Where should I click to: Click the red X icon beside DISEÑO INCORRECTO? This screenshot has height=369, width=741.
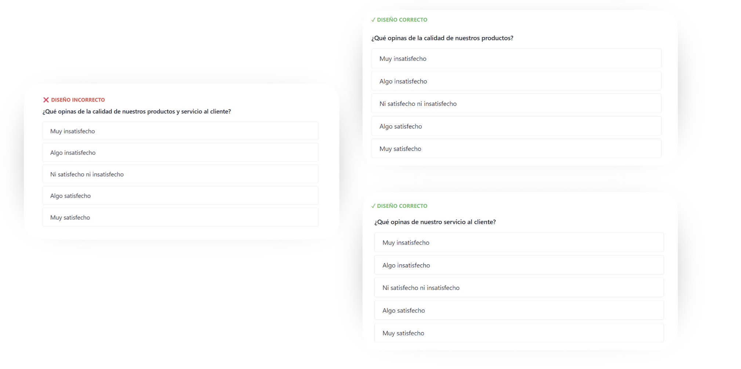[46, 100]
